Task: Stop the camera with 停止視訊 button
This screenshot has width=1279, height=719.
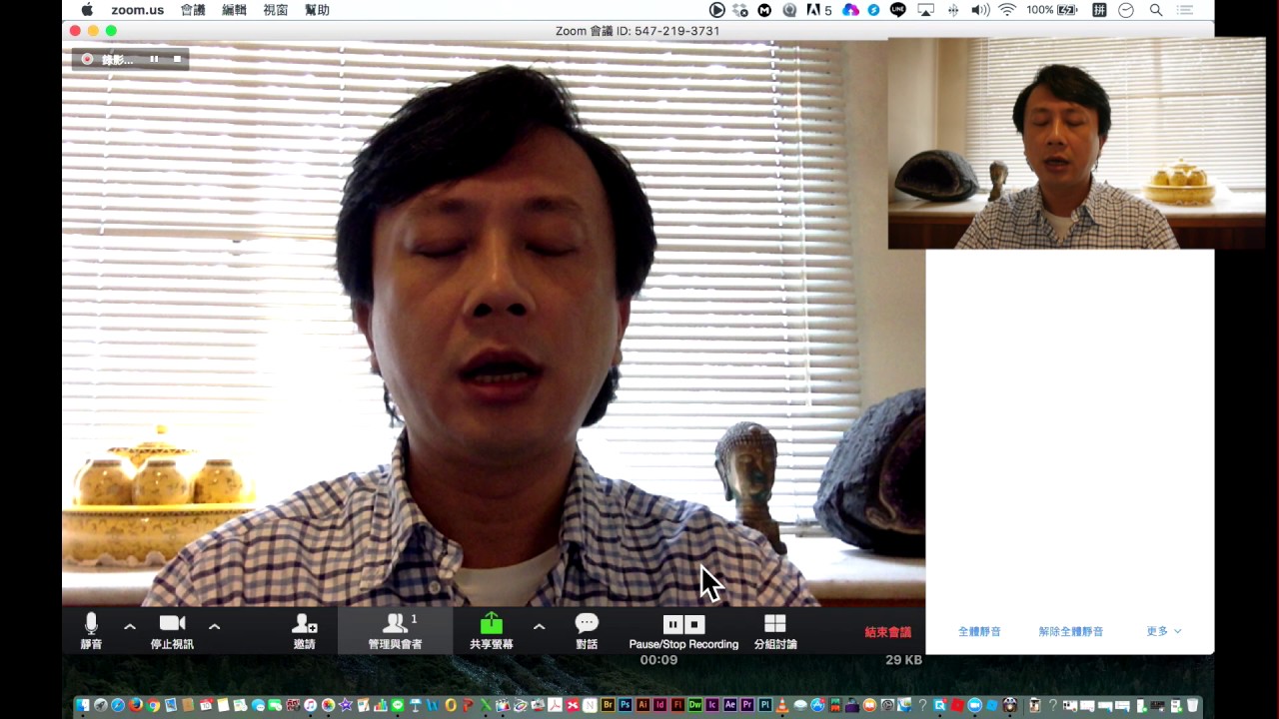Action: pyautogui.click(x=172, y=631)
